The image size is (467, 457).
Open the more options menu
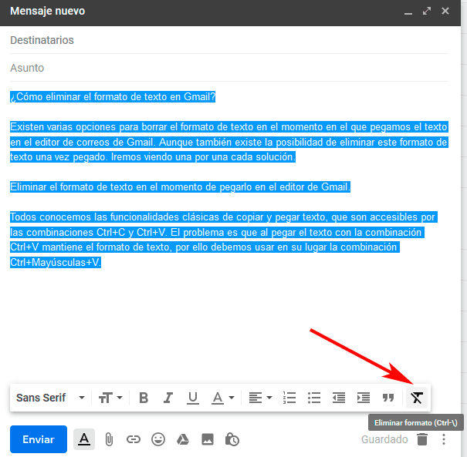(444, 439)
